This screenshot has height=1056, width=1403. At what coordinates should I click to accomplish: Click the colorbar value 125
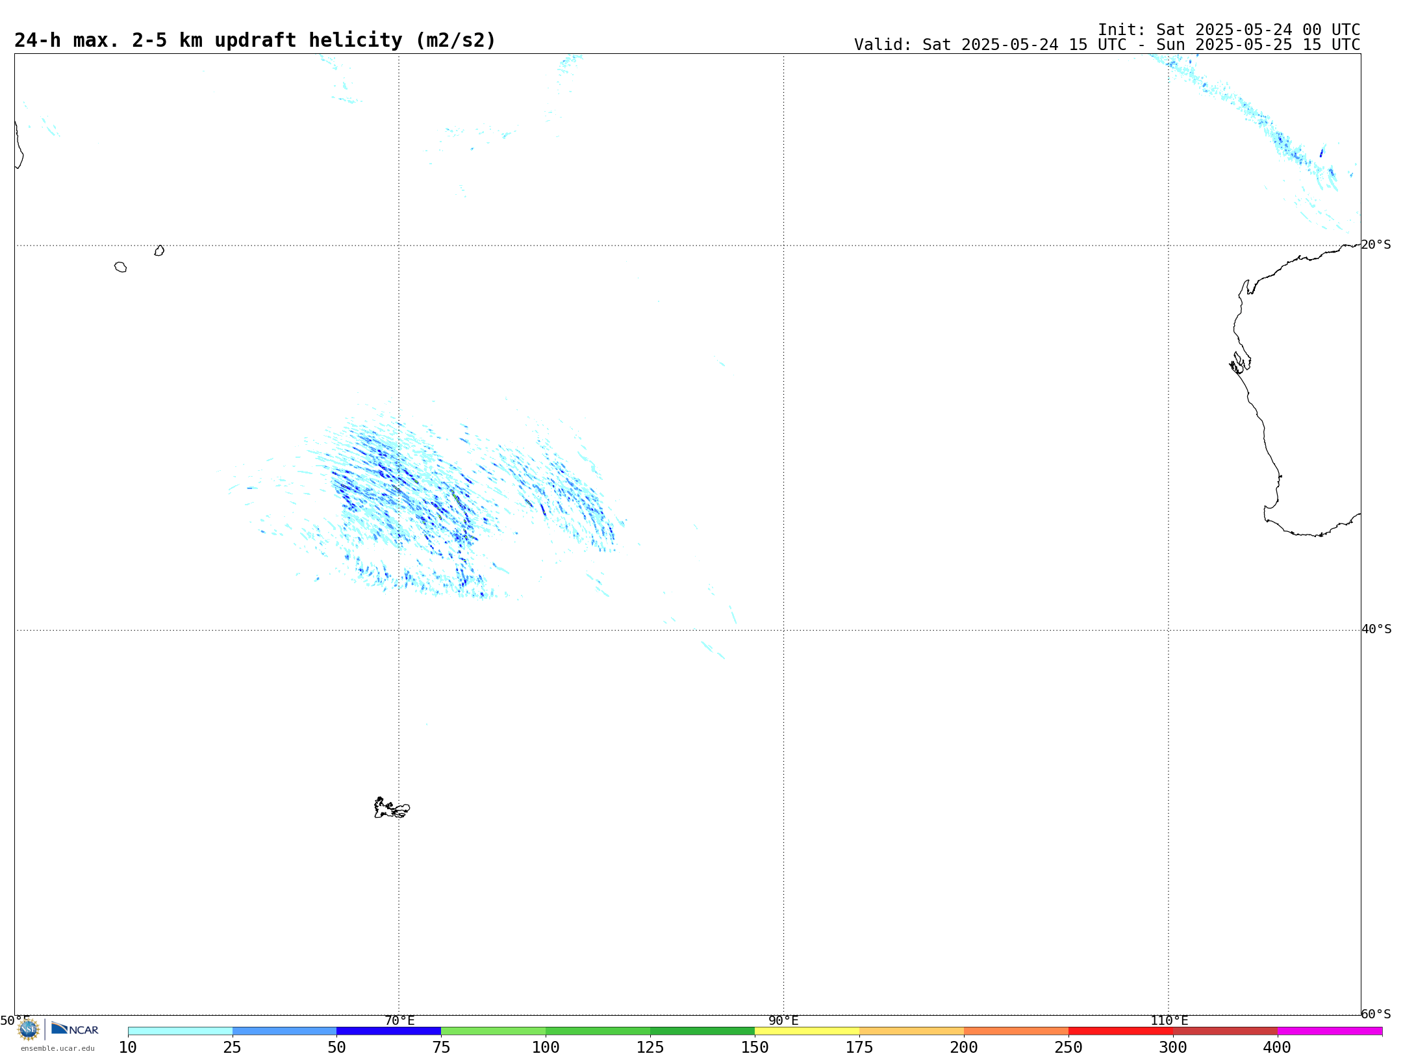[650, 1048]
